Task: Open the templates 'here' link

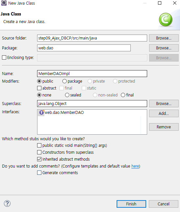Action: (x=135, y=166)
